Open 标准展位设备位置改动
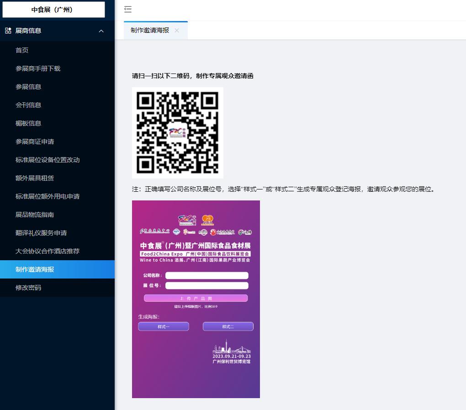The image size is (466, 410). 48,160
